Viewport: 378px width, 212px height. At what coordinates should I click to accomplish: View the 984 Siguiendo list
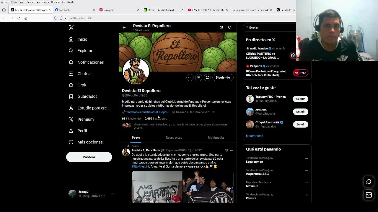click(x=131, y=118)
